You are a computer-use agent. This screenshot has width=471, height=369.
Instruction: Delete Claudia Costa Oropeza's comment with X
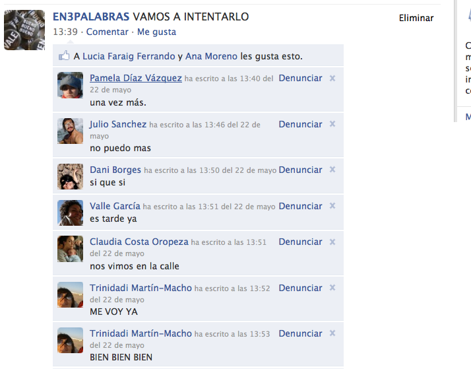(x=332, y=242)
